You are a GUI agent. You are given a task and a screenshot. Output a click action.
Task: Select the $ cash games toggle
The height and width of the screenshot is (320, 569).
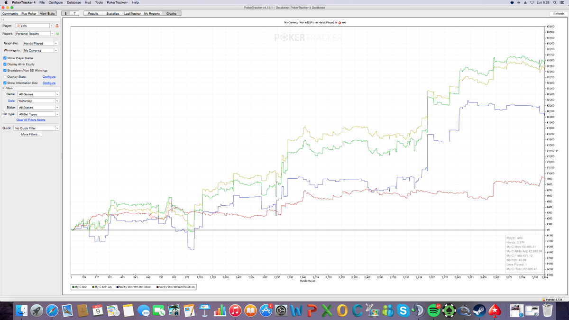tap(65, 14)
